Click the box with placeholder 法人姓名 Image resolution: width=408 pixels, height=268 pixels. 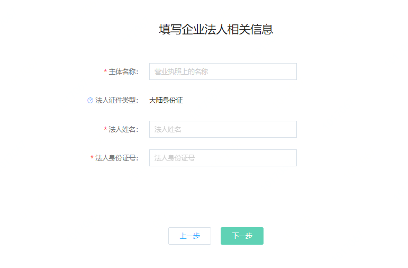tap(223, 129)
